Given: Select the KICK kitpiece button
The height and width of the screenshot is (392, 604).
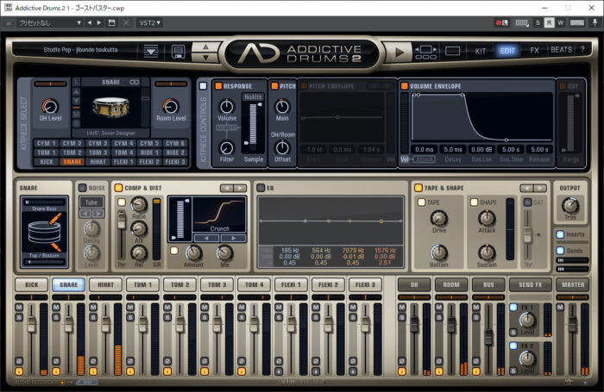Looking at the screenshot, I should 47,162.
